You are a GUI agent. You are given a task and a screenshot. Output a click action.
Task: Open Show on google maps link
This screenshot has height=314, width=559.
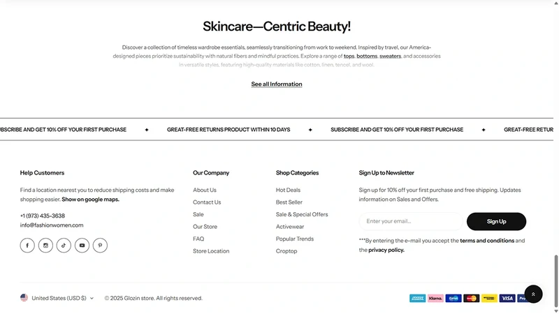click(91, 200)
